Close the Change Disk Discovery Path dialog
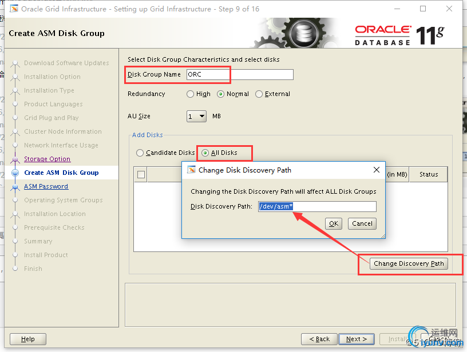The image size is (467, 352). pyautogui.click(x=377, y=170)
